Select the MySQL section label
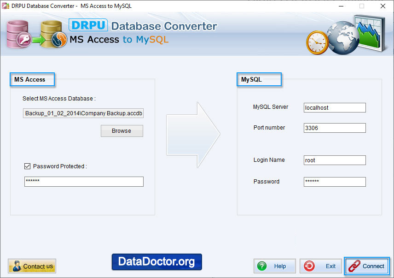This screenshot has width=394, height=278. 252,79
